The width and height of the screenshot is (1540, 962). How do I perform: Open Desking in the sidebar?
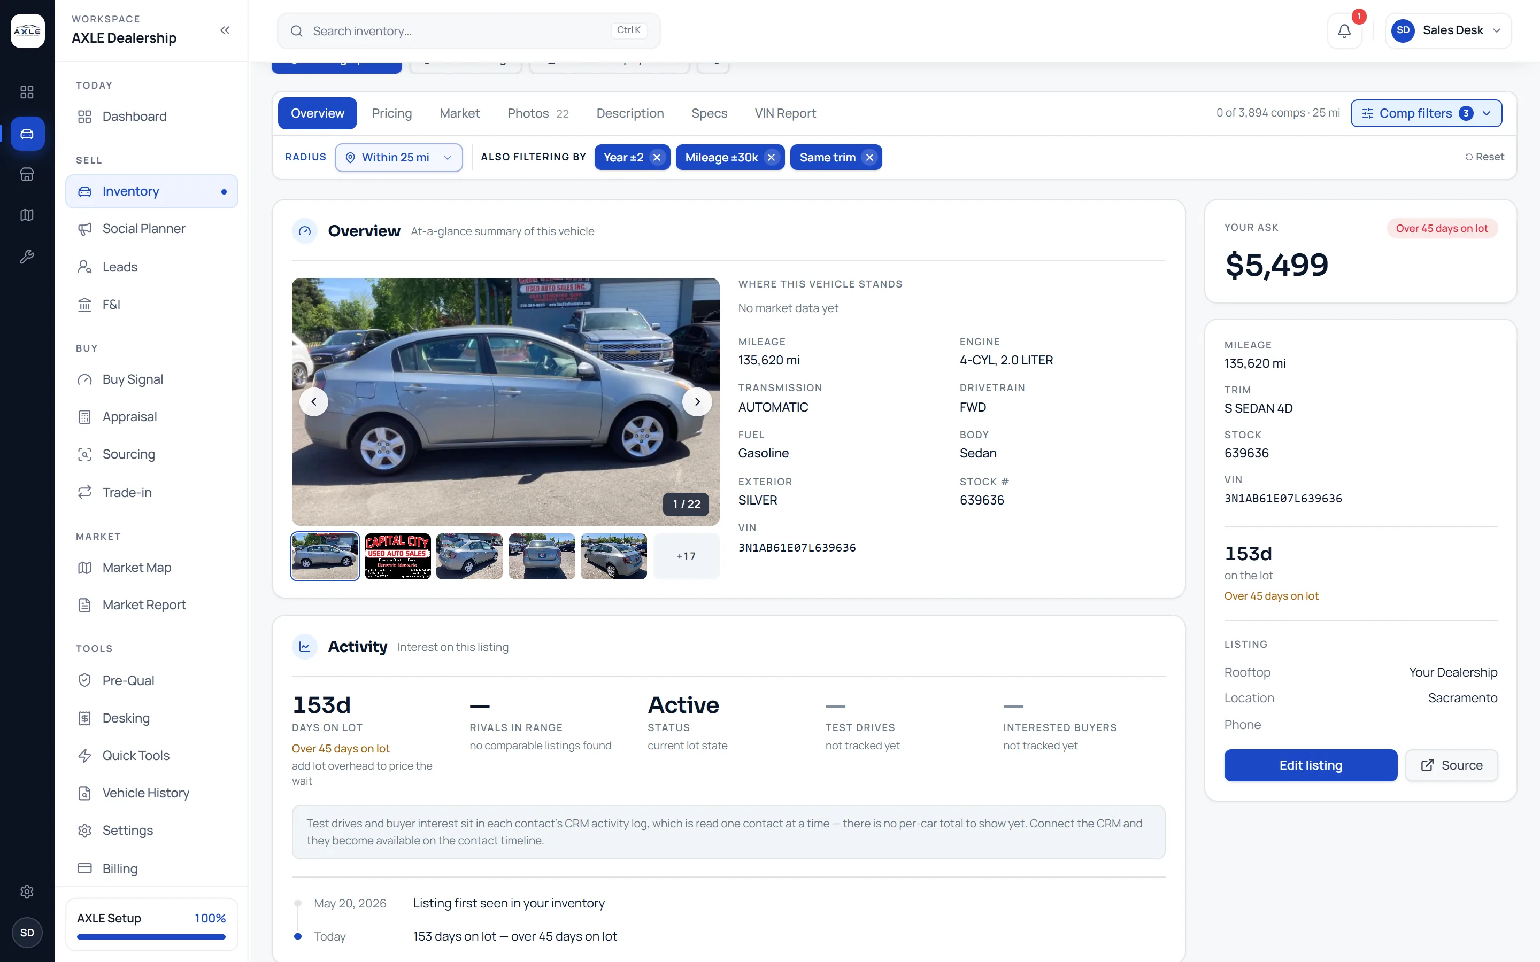click(x=151, y=718)
